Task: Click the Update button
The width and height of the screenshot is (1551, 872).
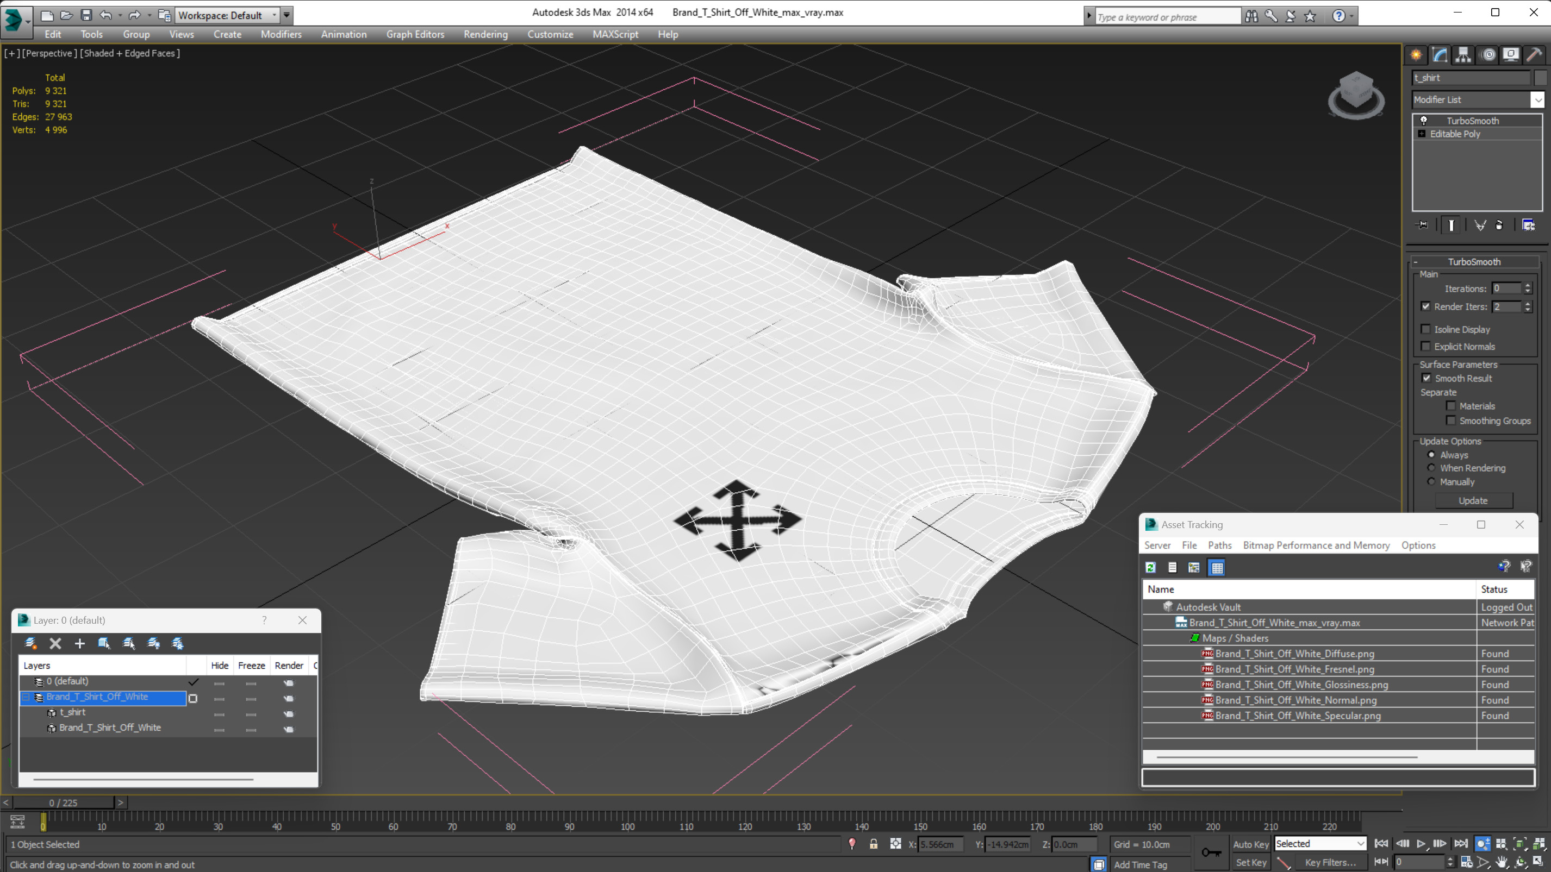Action: click(1473, 500)
